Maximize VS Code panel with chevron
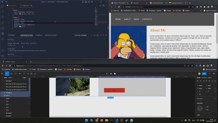The width and height of the screenshot is (218, 123). (103, 35)
